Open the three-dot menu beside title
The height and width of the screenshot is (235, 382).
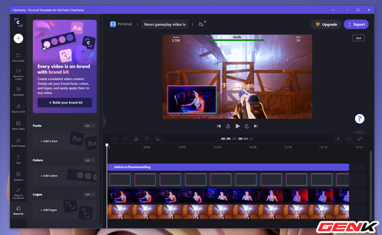[x=192, y=24]
